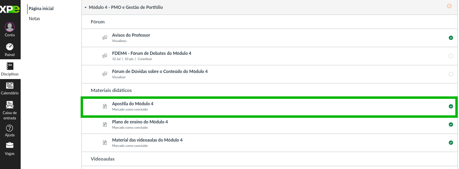Open the Caixa de entrada inbox icon
Image resolution: width=459 pixels, height=169 pixels.
pyautogui.click(x=10, y=104)
